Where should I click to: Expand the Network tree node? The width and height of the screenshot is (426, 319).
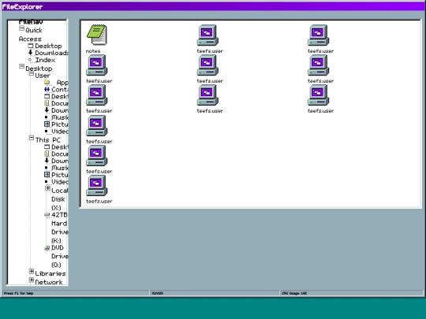pos(32,280)
